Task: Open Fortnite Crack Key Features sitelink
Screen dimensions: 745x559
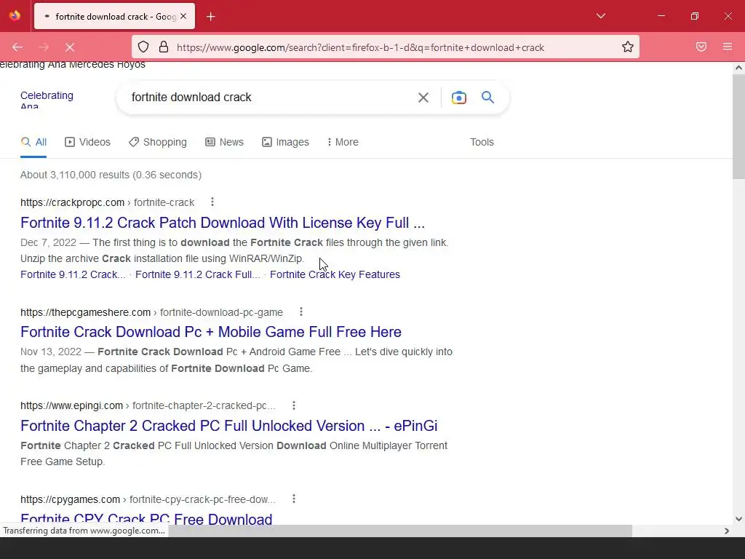Action: pos(335,274)
